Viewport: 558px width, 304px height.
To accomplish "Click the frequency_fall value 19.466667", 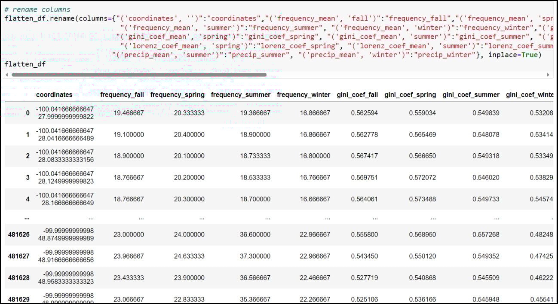I will pyautogui.click(x=128, y=113).
